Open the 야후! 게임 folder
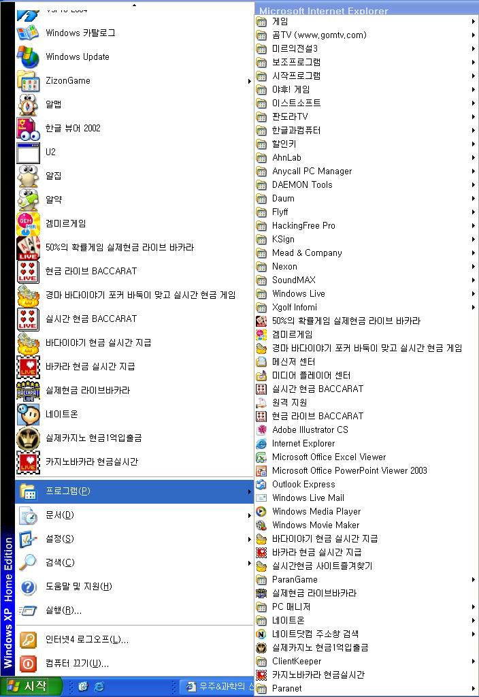Viewport: 479px width, 697px height. pos(366,89)
